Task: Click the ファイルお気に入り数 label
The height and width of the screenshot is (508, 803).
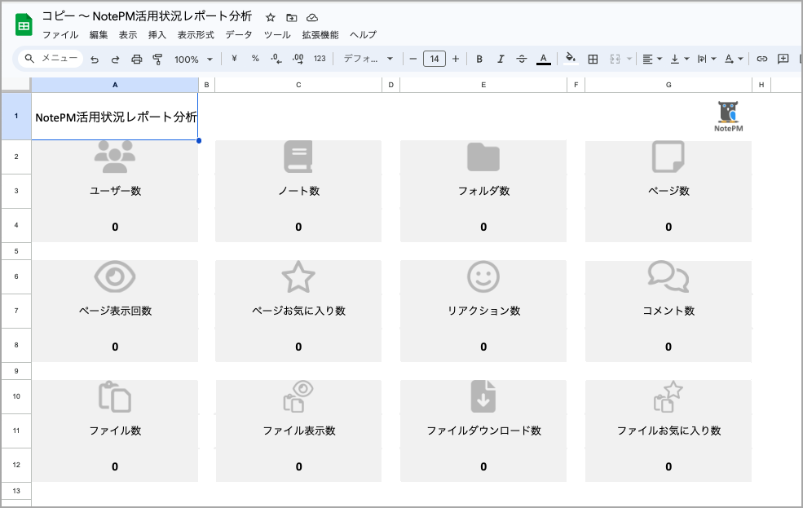Action: click(x=668, y=431)
